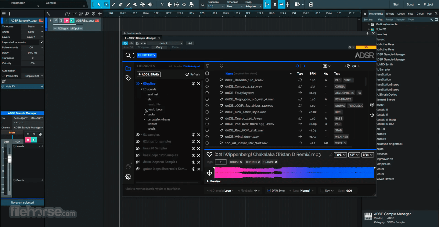Viewport: 439px width, 227px height.
Task: Open the default preset dropdown
Action: coord(165,44)
